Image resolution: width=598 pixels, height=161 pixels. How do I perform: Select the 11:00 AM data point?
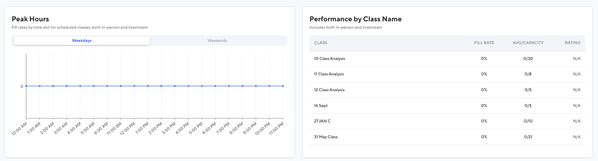(121, 86)
